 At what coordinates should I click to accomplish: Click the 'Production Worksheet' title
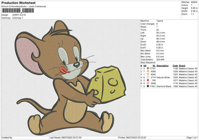18,3
